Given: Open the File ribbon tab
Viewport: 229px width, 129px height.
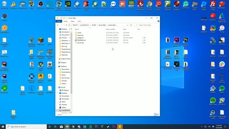Looking at the screenshot, I should (59, 21).
